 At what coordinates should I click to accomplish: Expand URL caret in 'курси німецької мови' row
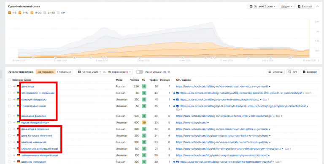pos(208,123)
